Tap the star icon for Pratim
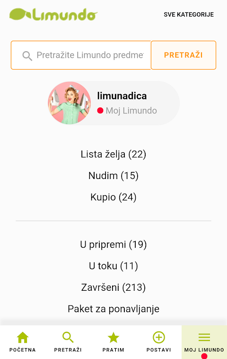Image resolution: width=227 pixels, height=359 pixels. coord(113,338)
